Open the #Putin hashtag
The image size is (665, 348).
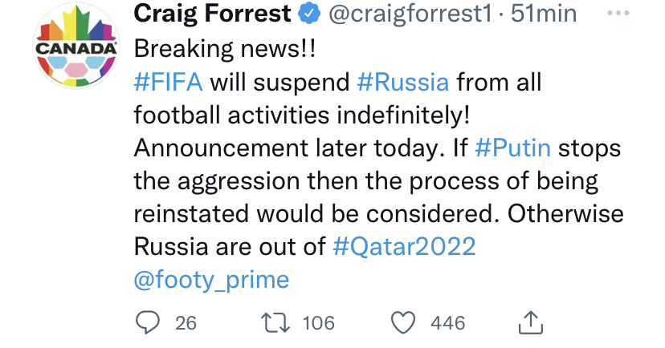click(x=512, y=150)
